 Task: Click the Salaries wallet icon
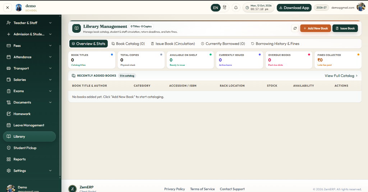click(9, 79)
